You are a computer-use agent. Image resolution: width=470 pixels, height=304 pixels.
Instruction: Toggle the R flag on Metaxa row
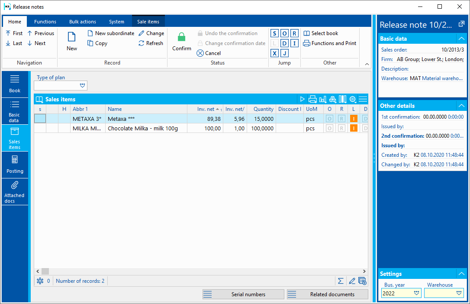click(x=341, y=119)
